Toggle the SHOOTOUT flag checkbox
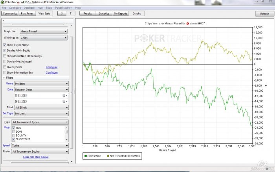 pos(13,139)
